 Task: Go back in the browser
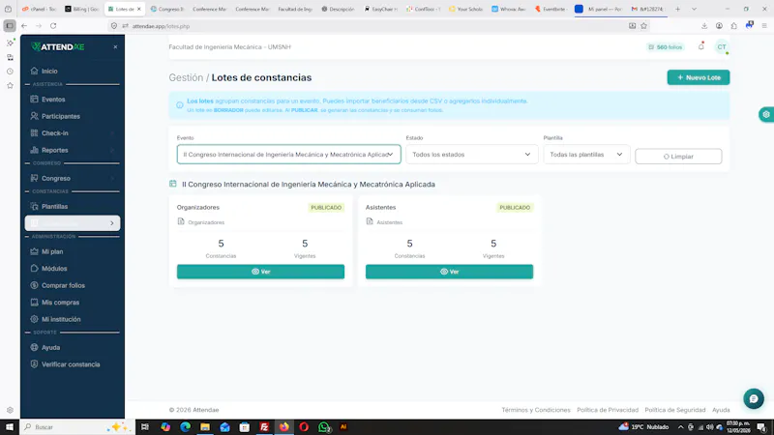click(x=24, y=26)
